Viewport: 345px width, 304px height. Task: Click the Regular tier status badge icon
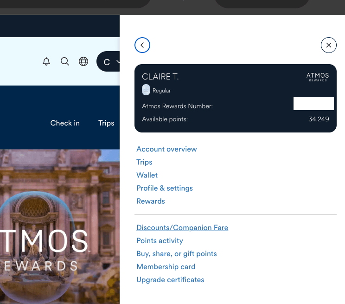coord(146,90)
